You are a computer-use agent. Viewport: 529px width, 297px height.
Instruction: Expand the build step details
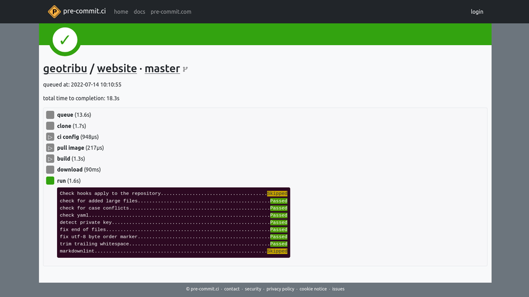tap(50, 158)
